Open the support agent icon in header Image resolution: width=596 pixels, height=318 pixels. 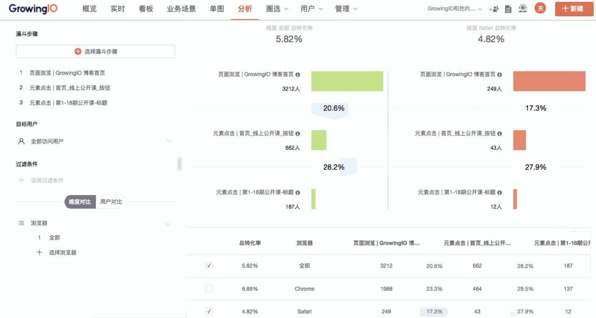[x=523, y=8]
